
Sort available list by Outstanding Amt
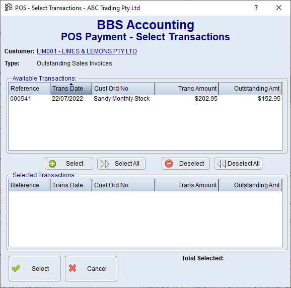tap(250, 89)
